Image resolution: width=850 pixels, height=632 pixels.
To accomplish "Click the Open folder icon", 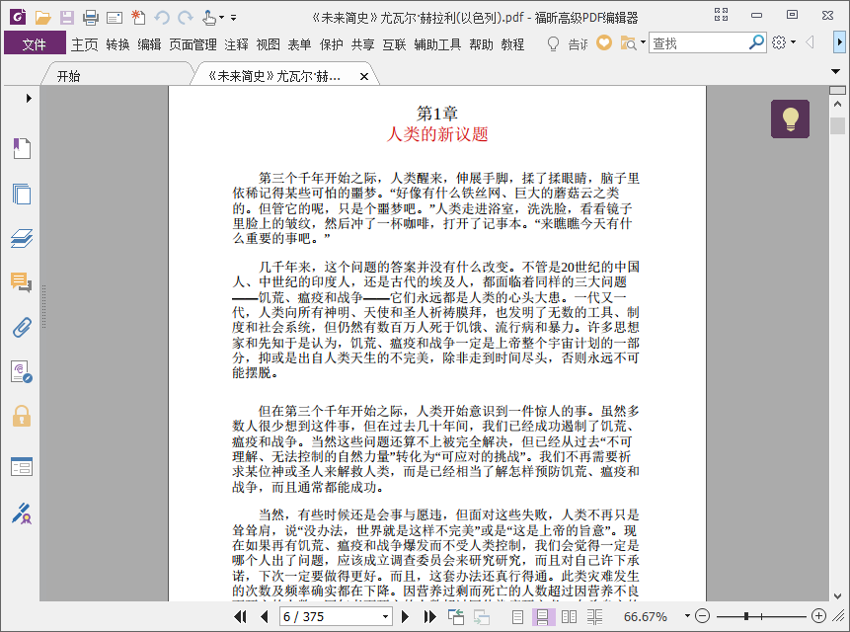I will [42, 18].
